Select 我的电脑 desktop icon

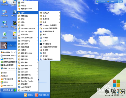[5, 13]
